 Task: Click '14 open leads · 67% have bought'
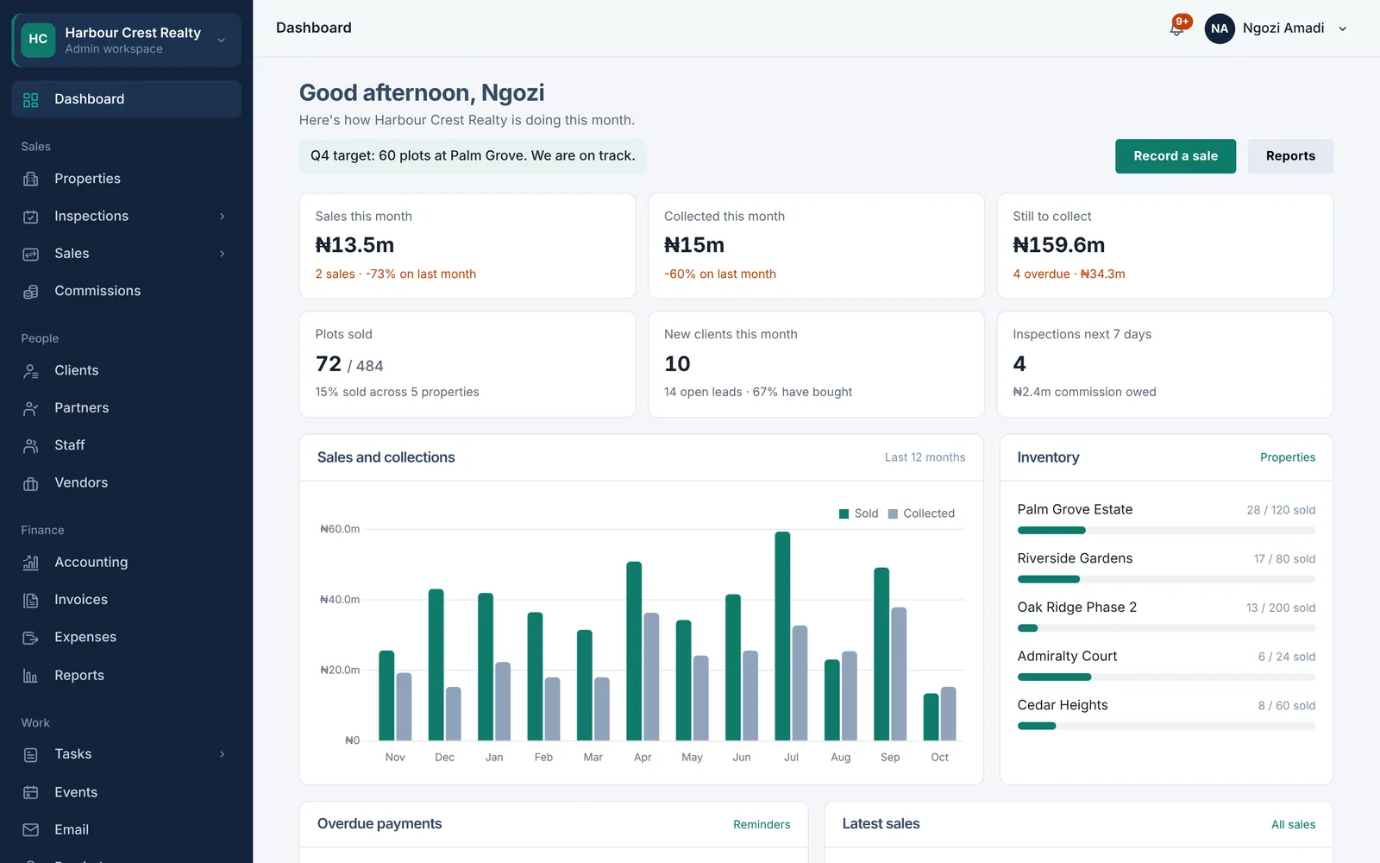coord(758,392)
